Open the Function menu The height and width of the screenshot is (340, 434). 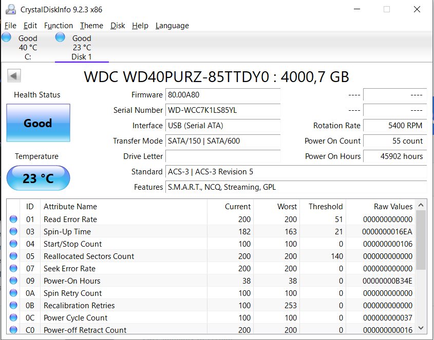(58, 26)
